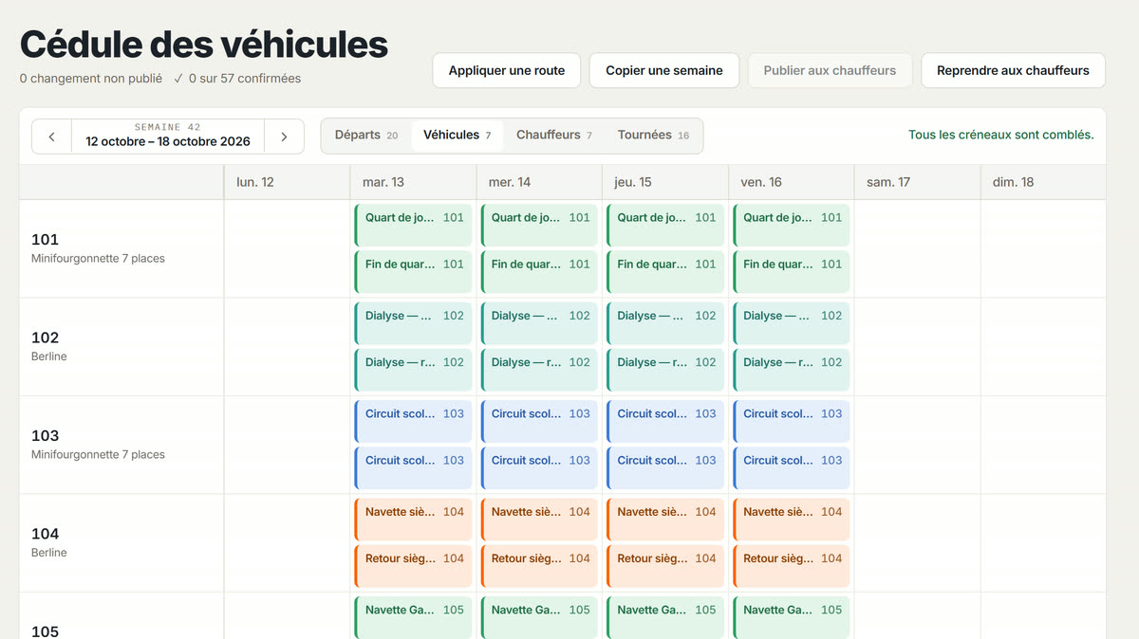1139x639 pixels.
Task: Click Copier une semaine
Action: pos(664,70)
